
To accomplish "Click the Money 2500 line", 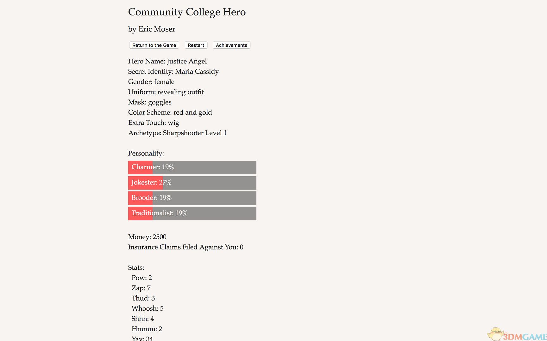I will point(147,237).
